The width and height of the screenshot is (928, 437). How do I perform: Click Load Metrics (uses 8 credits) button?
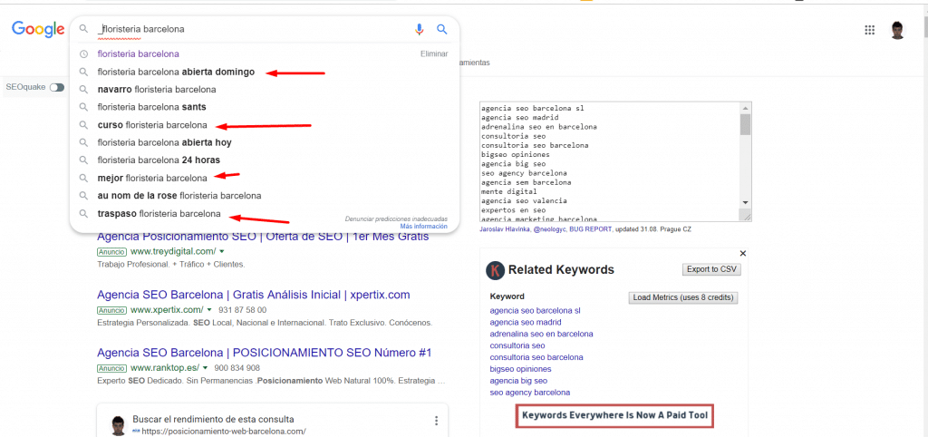683,297
